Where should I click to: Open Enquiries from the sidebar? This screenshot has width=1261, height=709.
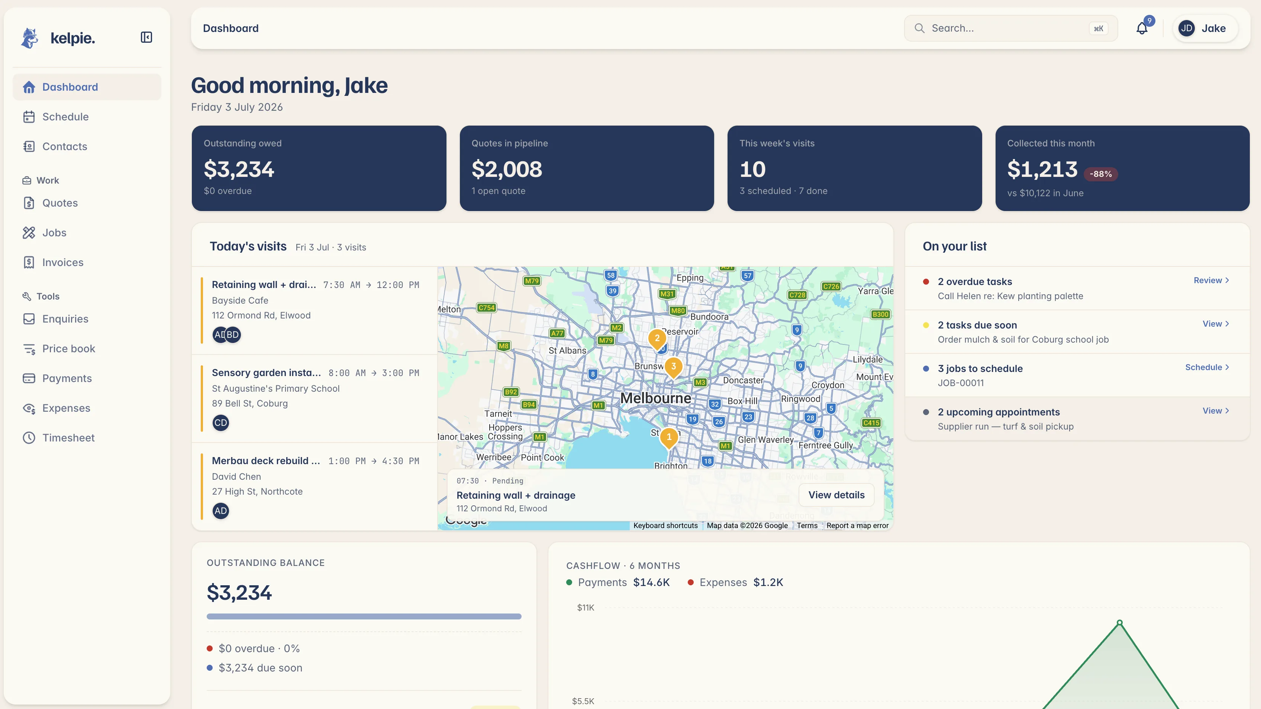tap(87, 319)
